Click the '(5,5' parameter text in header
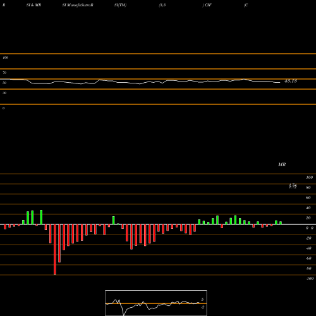The height and width of the screenshot is (316, 316). click(x=162, y=5)
